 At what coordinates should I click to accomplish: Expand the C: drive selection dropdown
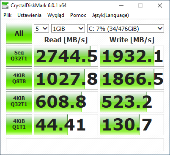point(126,28)
